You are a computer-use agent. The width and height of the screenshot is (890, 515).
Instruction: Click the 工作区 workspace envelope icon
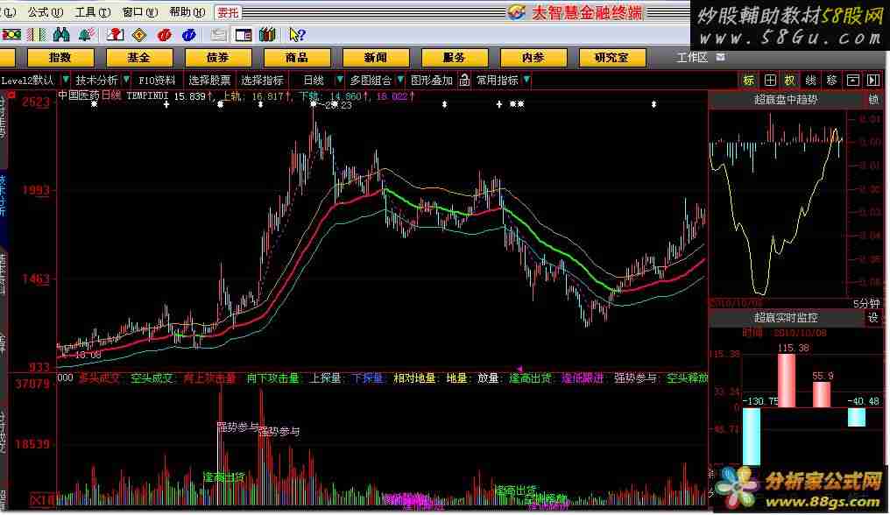pyautogui.click(x=721, y=57)
